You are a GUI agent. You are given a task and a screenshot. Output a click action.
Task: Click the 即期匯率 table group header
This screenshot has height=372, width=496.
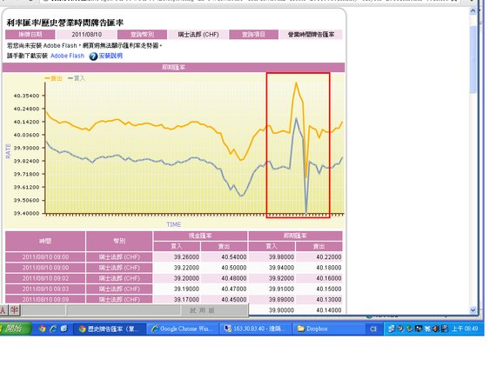pyautogui.click(x=295, y=236)
